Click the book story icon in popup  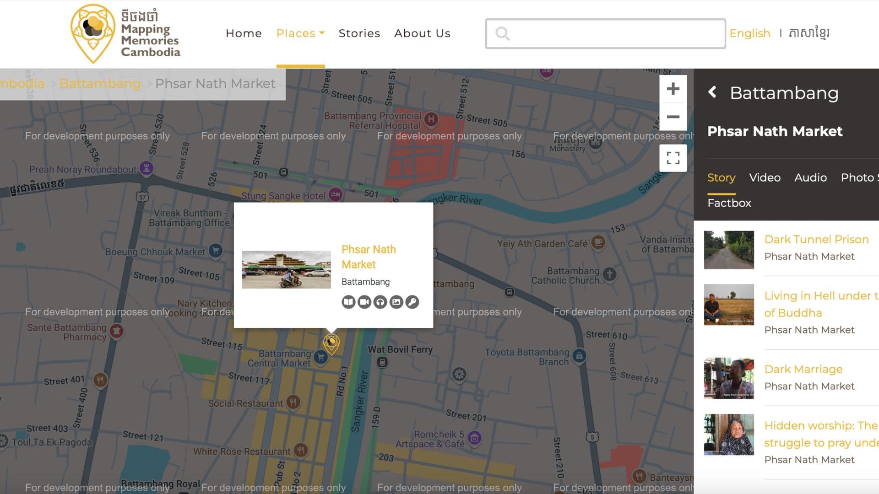click(x=348, y=302)
